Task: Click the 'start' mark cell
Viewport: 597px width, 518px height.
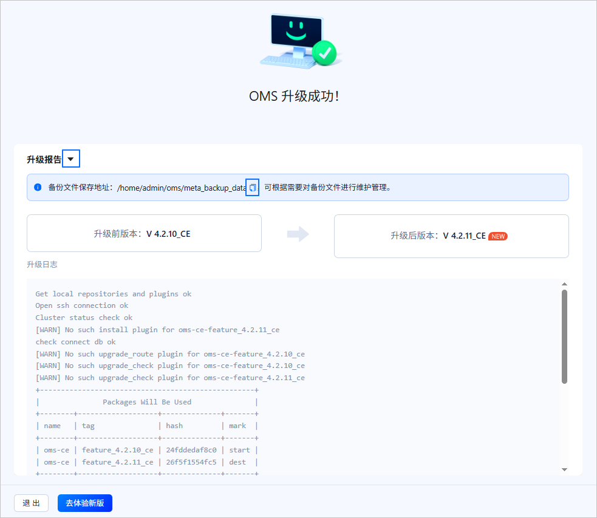Action: coord(239,450)
